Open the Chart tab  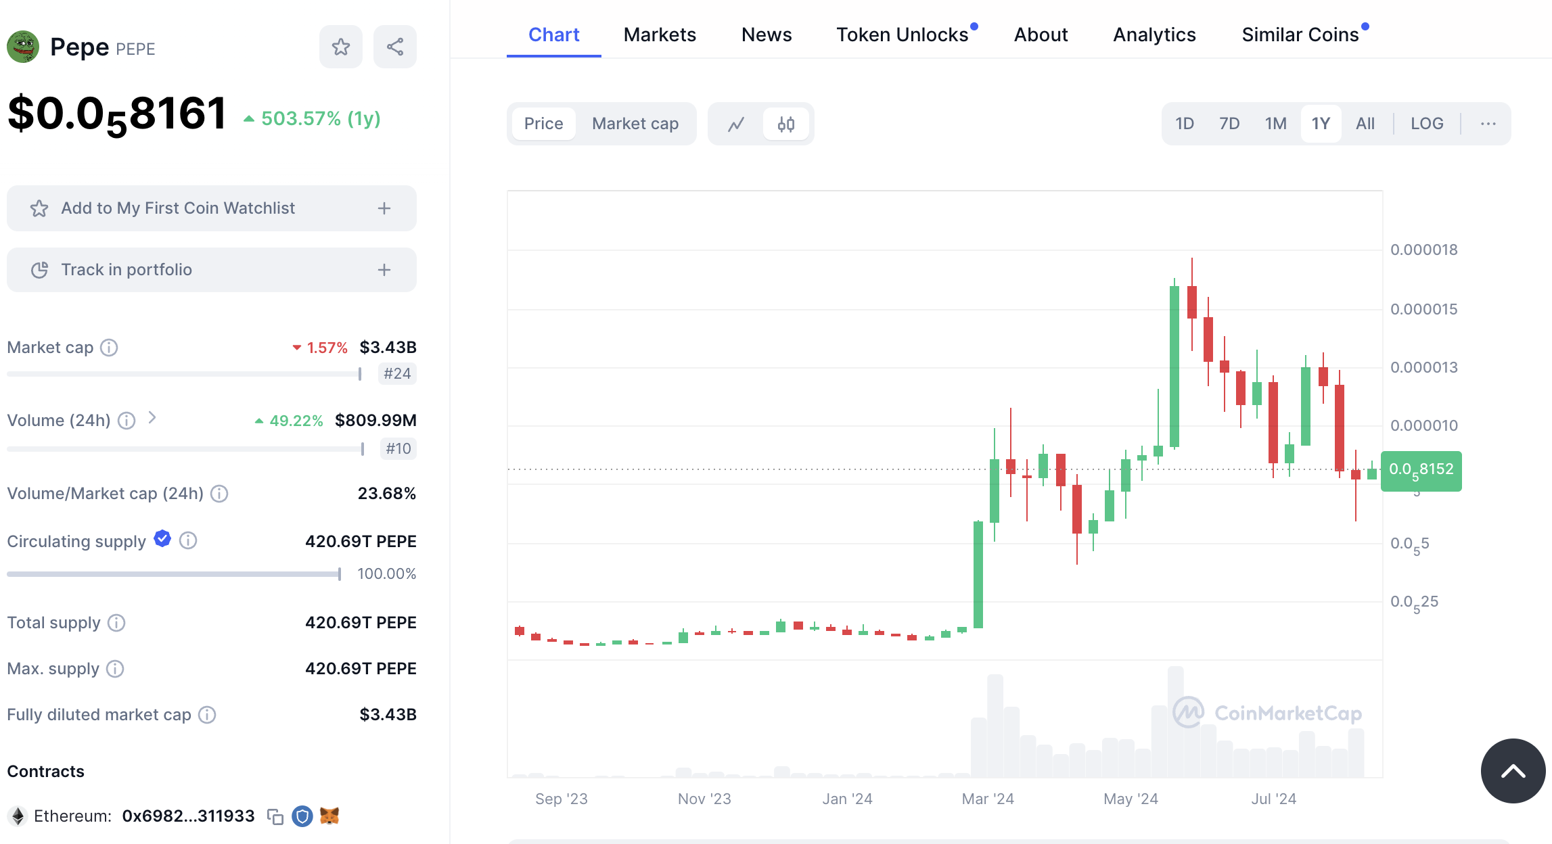(x=553, y=34)
